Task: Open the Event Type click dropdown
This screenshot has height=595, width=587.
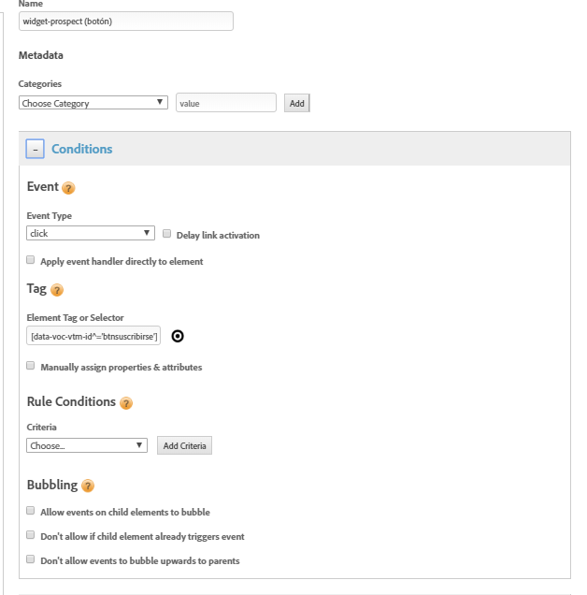Action: click(90, 233)
